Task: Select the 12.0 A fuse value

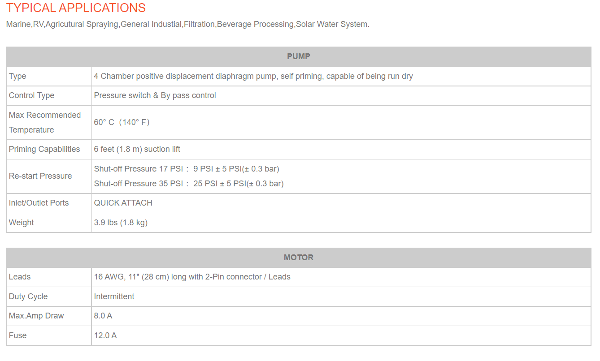Action: coord(105,335)
